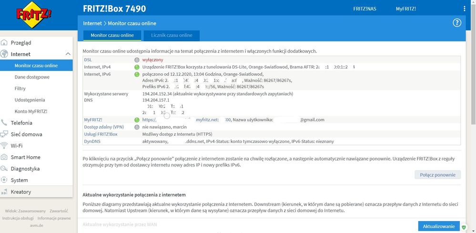Click Widok: Zaawansowany footer link

(x=25, y=211)
